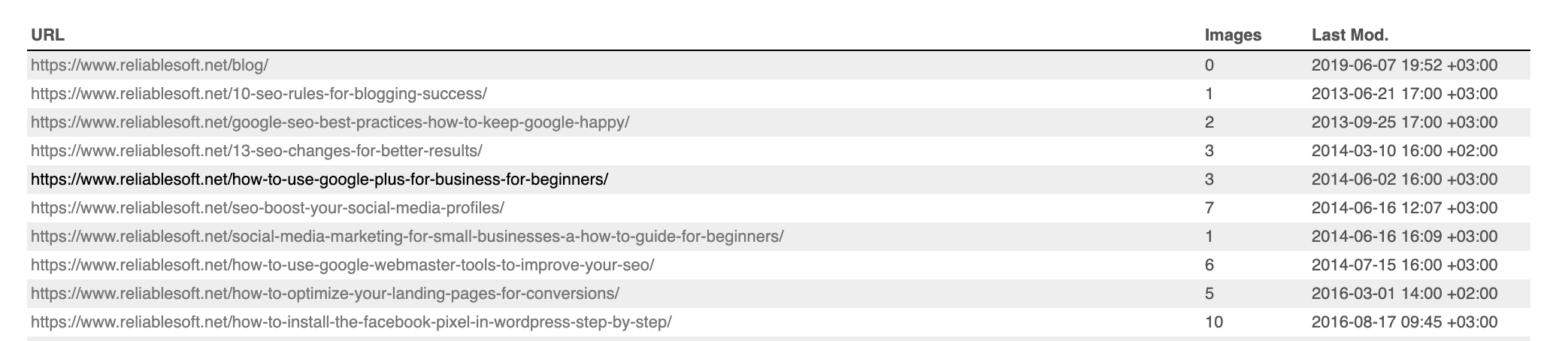Open the seo-boost-your-social-media-profiles link
1541x341 pixels.
[267, 208]
